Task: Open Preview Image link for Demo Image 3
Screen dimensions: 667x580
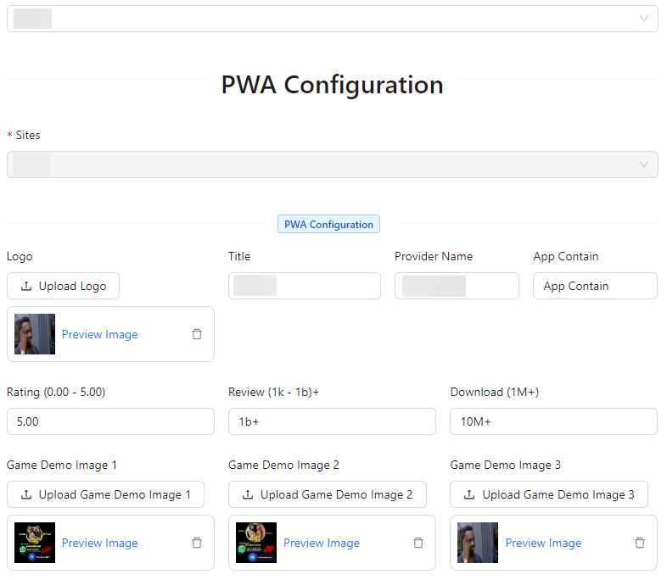Action: [x=543, y=543]
